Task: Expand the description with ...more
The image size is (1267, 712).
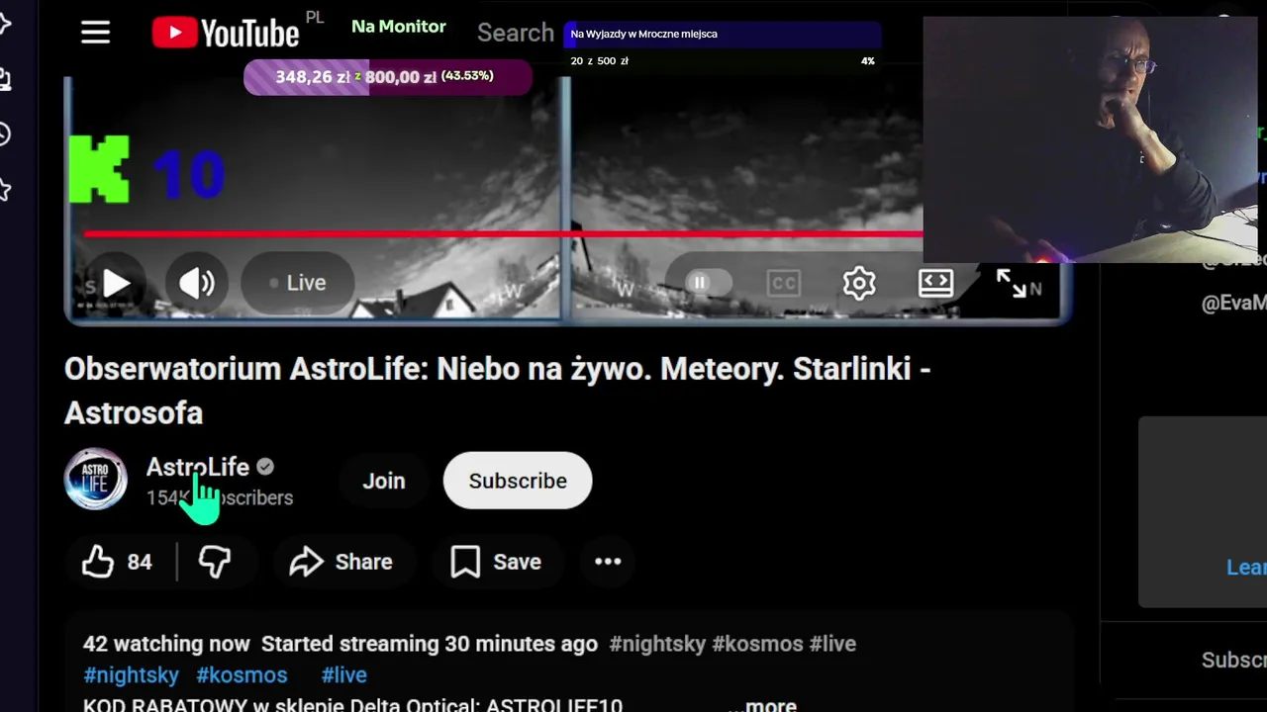Action: 763,705
